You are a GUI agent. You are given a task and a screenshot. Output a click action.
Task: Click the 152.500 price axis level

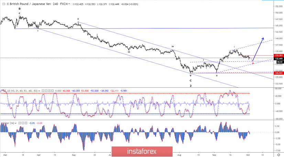(x=279, y=6)
